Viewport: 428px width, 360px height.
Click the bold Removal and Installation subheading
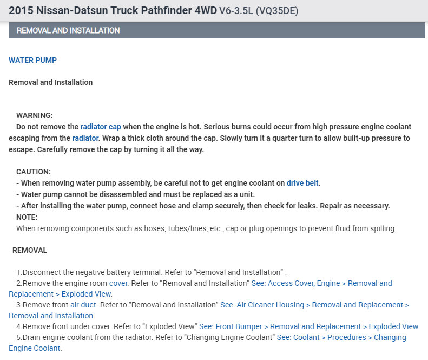[50, 82]
